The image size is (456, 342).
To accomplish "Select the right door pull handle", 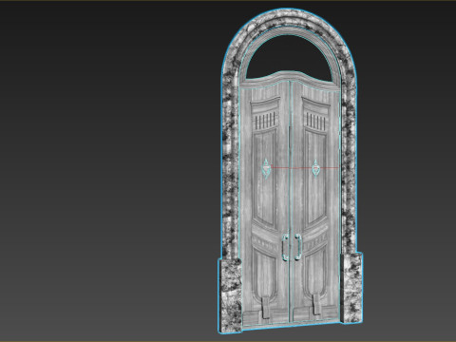I will click(x=298, y=247).
